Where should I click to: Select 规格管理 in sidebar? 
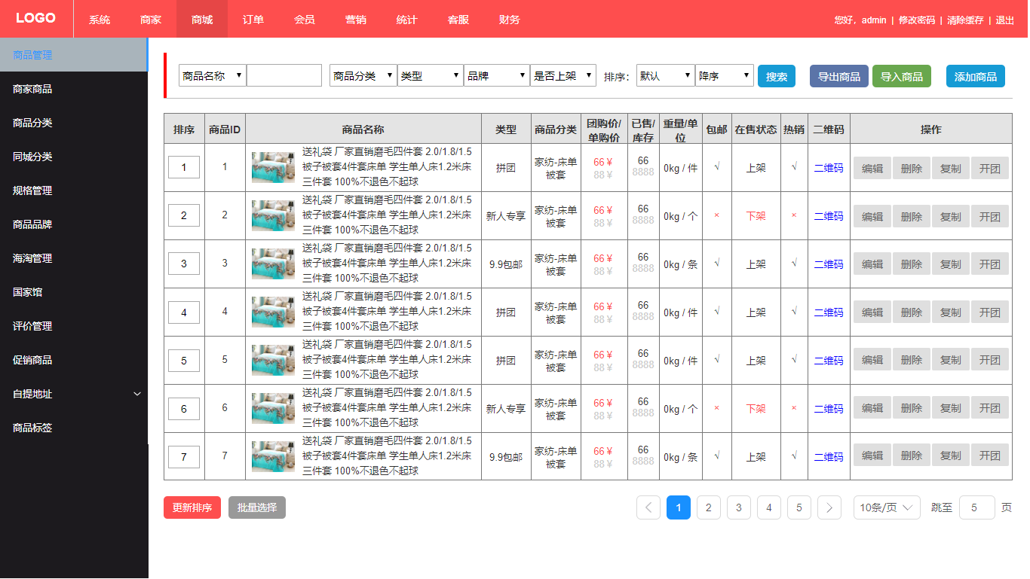click(74, 190)
